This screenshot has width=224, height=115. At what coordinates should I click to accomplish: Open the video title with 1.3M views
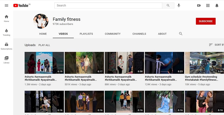pos(41,78)
